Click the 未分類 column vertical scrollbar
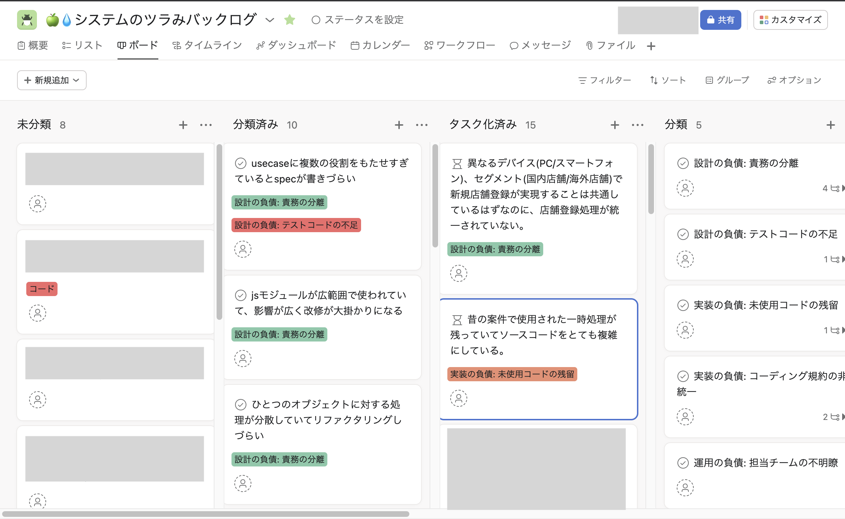This screenshot has width=845, height=519. point(219,231)
